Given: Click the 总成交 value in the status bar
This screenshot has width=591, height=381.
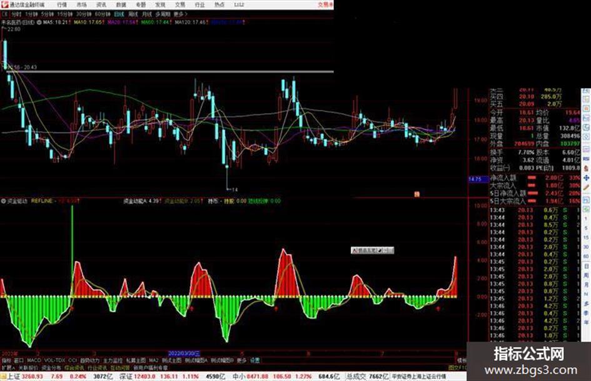Looking at the screenshot, I should (x=367, y=377).
